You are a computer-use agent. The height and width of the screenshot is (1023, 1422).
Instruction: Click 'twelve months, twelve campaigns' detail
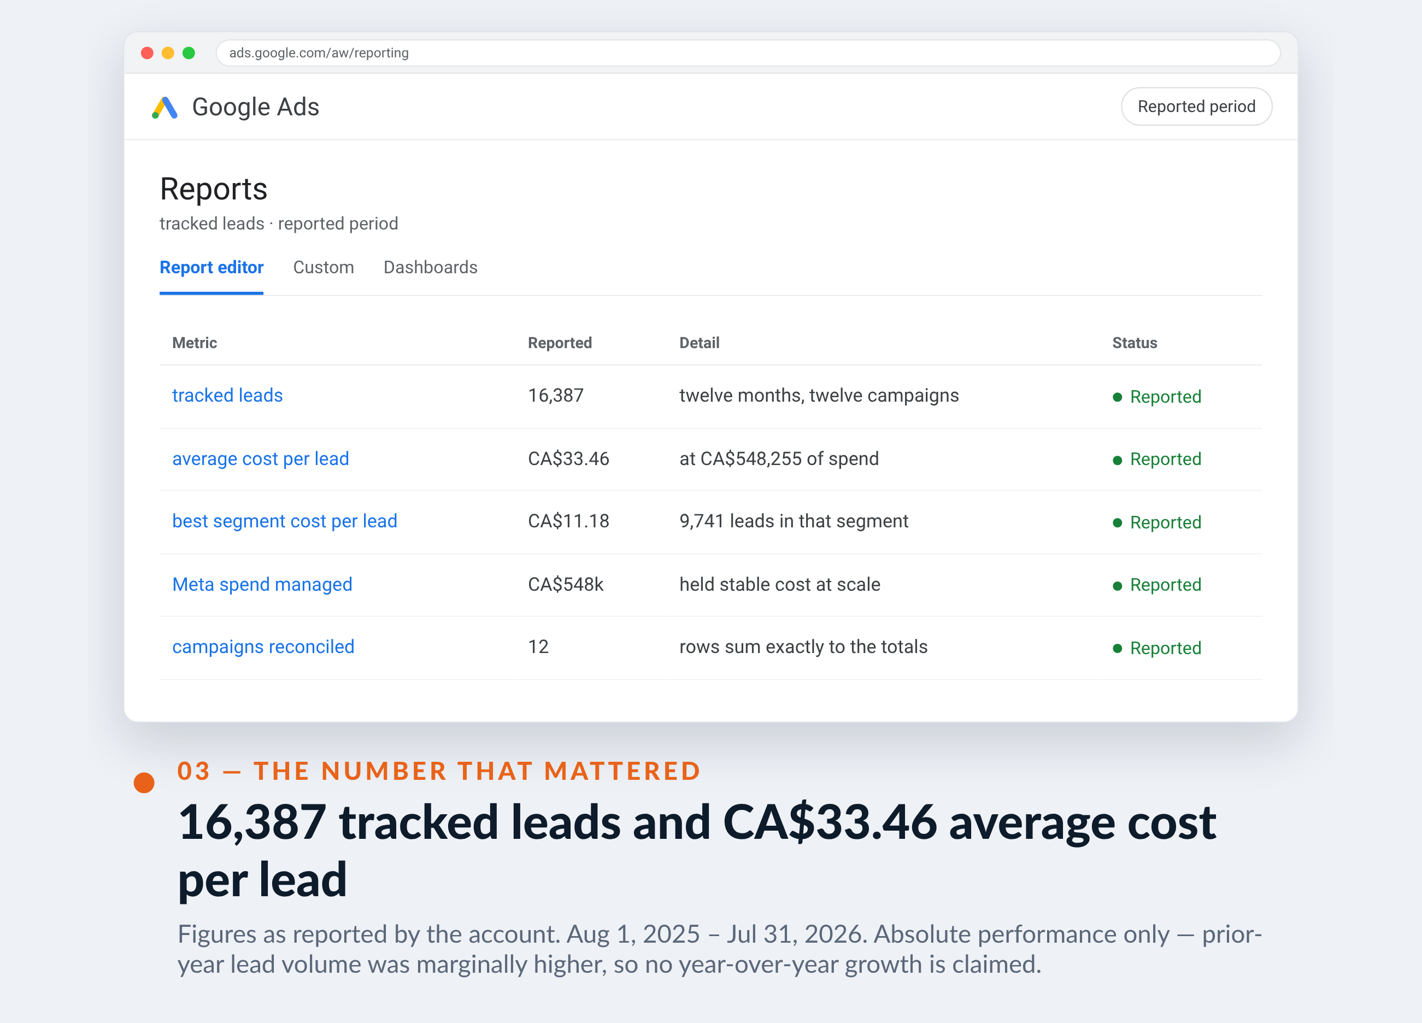point(819,396)
